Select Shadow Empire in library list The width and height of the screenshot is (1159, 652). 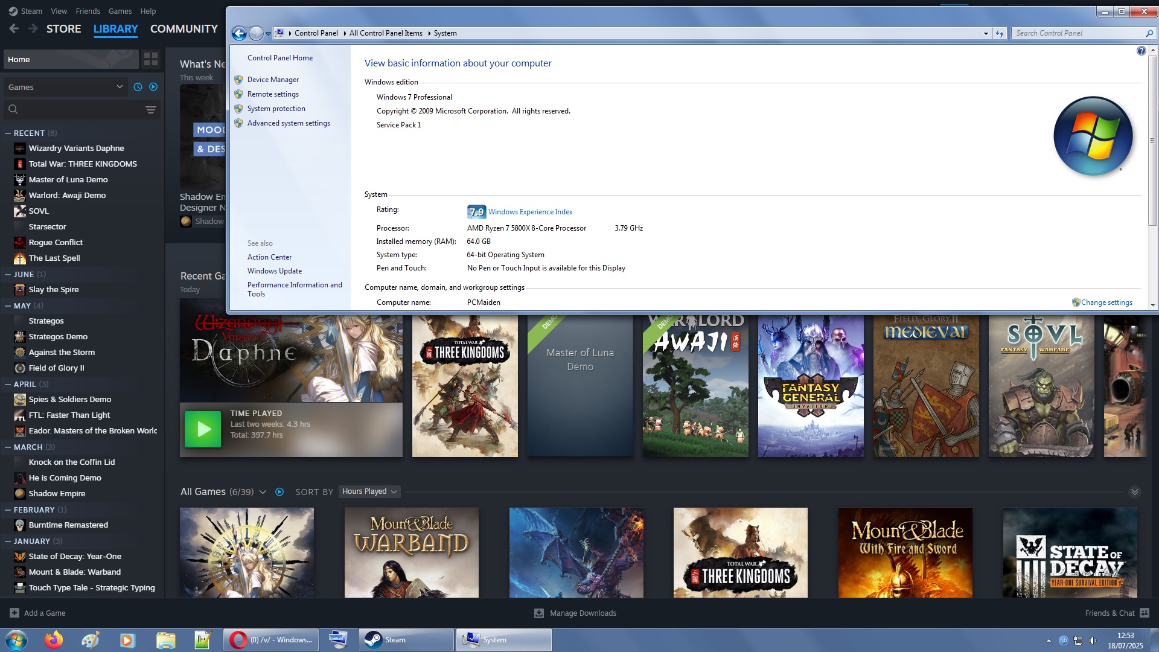click(57, 494)
